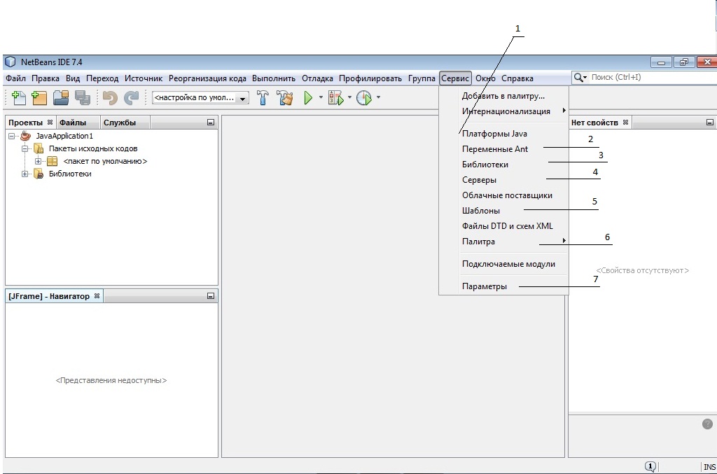Open dropdown arrow next to Debug button
The height and width of the screenshot is (474, 717).
pos(350,97)
